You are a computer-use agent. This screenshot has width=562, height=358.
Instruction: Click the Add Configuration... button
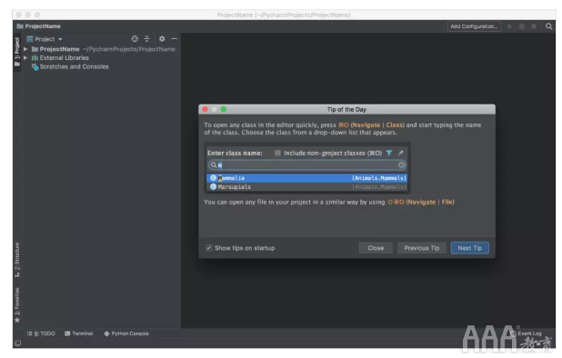point(474,26)
